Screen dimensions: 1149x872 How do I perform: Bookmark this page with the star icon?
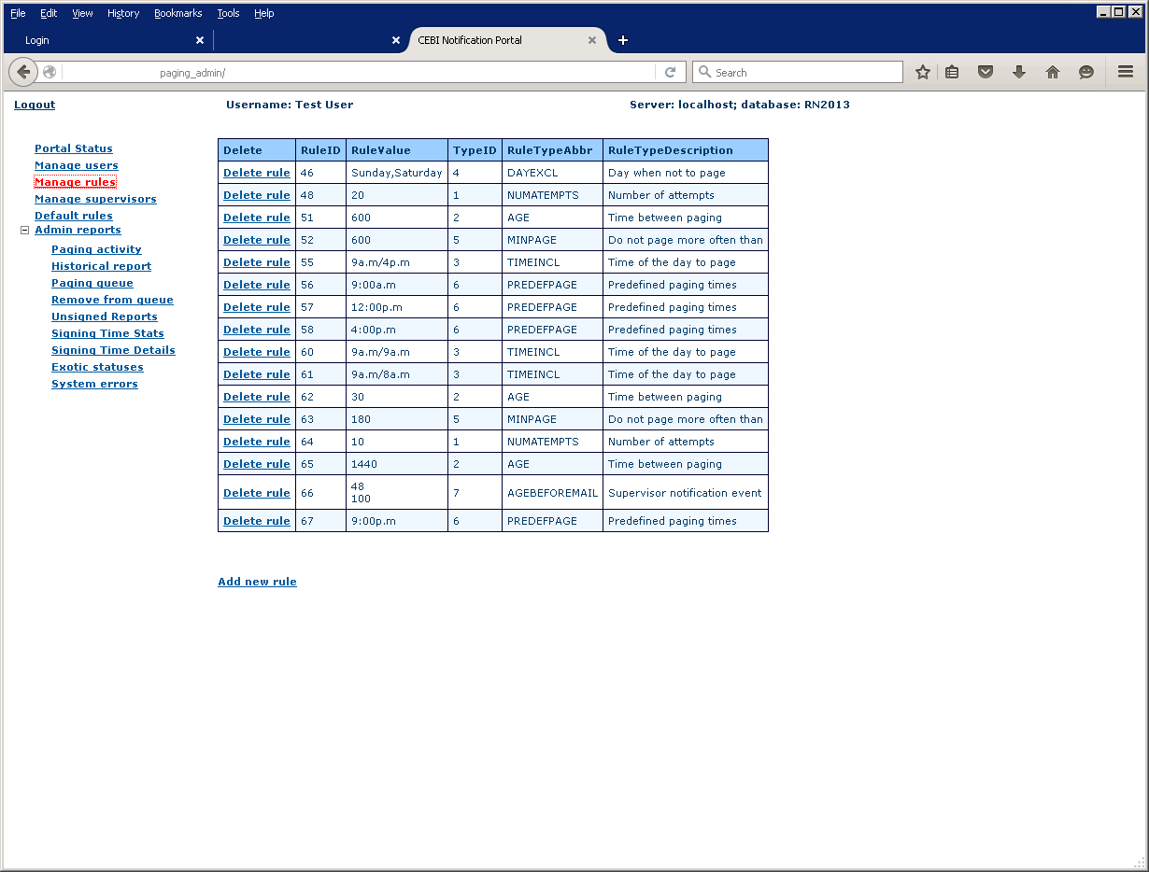click(923, 72)
